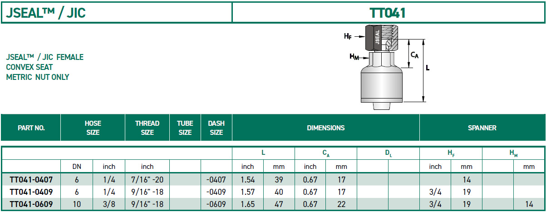The image size is (546, 212).
Task: Click the "SPANNER" column header
Action: (x=482, y=128)
